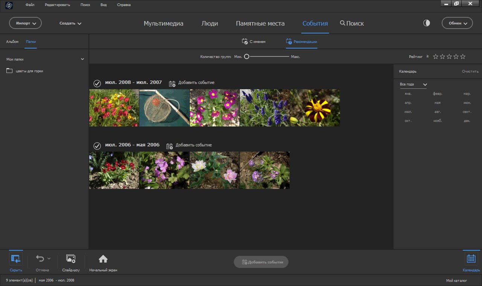Hide the left panel with Скрыть icon
This screenshot has width=482, height=286.
pyautogui.click(x=16, y=259)
